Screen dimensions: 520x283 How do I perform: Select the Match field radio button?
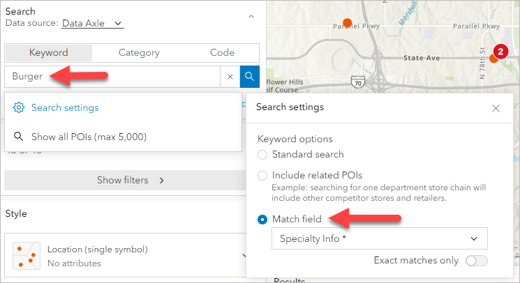[262, 220]
